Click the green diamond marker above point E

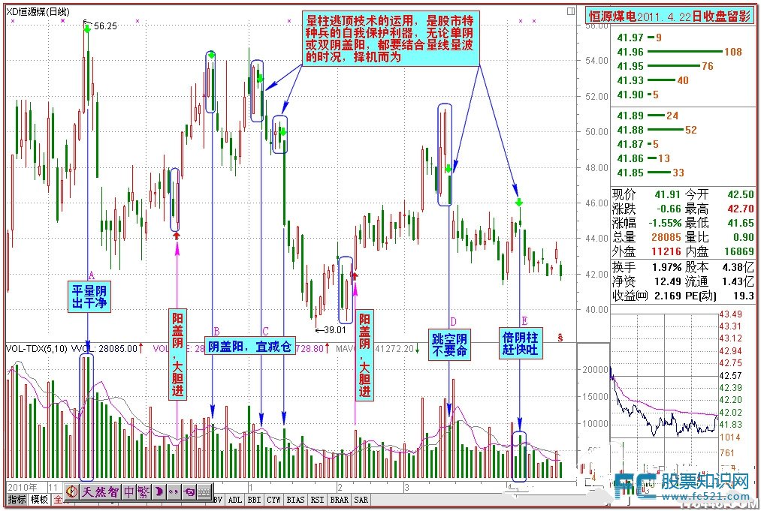click(x=519, y=203)
